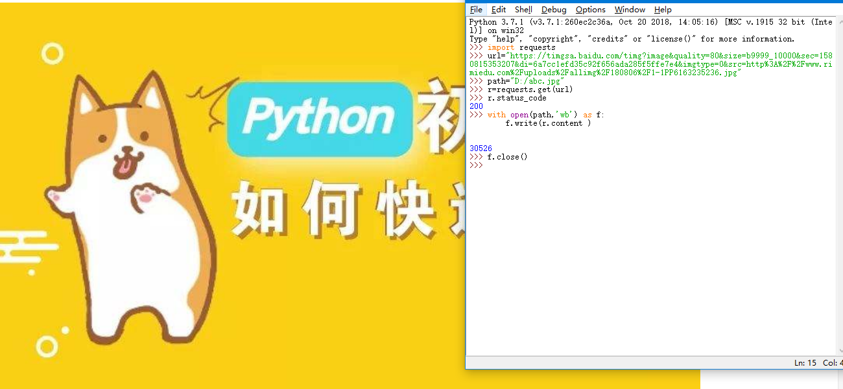Open the Edit menu
The width and height of the screenshot is (843, 389).
click(x=498, y=10)
